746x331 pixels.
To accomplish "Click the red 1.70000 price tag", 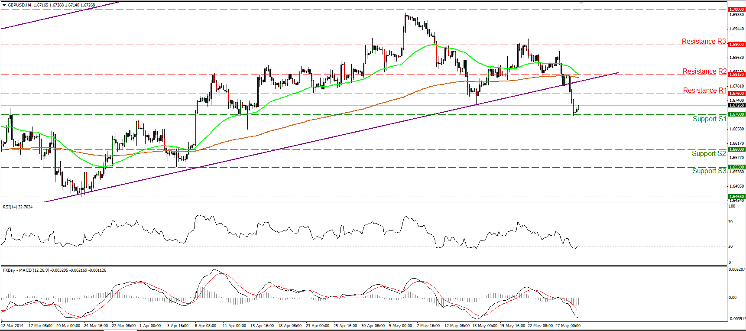I will [x=736, y=9].
